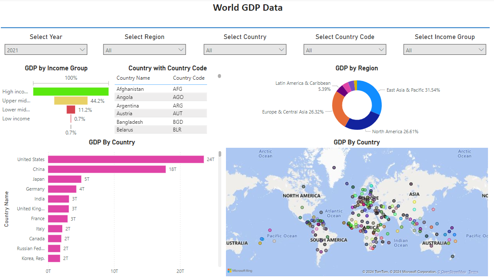
Task: Open the Select Country dropdown
Action: pos(245,50)
